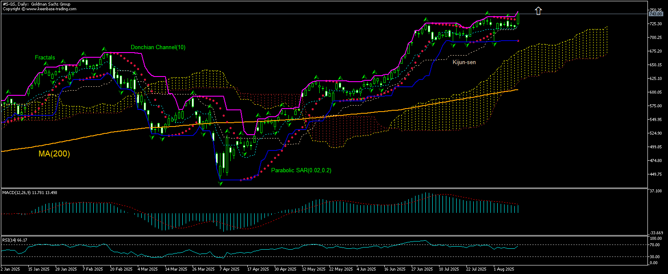The width and height of the screenshot is (668, 274).
Task: Click the down fractal arrow at the April low
Action: 220,183
